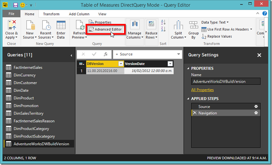
Task: Confirm the formula with the checkmark icon
Action: click(94, 54)
